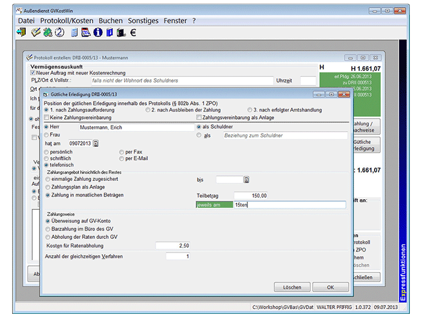The width and height of the screenshot is (422, 317).
Task: Select Barzahlung im Büro des GV
Action: pos(47,229)
